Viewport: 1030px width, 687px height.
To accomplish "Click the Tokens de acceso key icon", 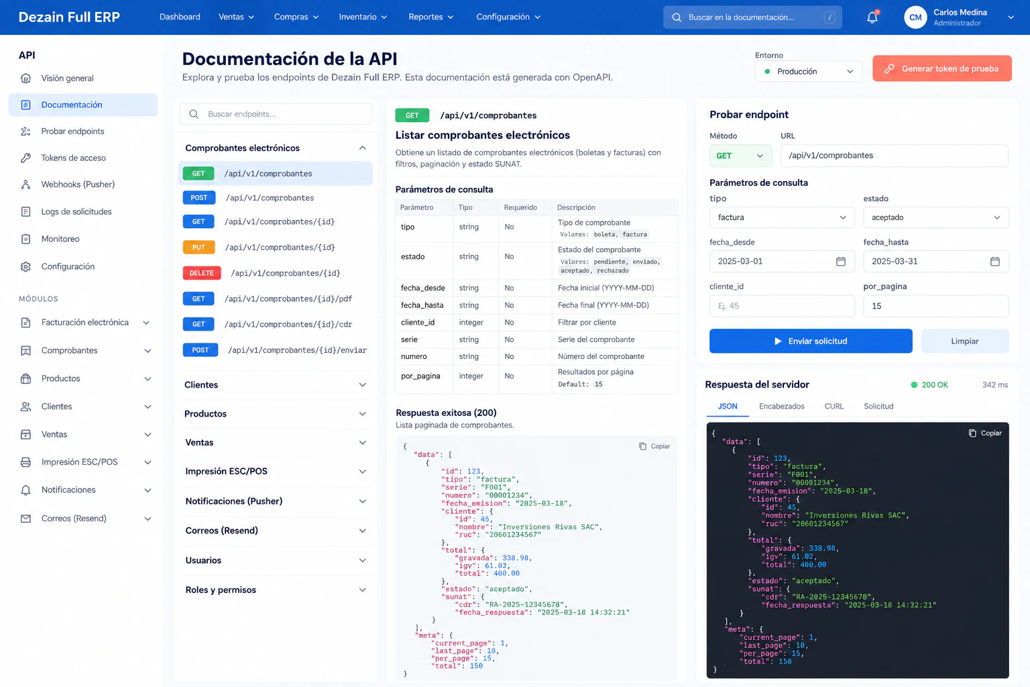I will click(26, 158).
